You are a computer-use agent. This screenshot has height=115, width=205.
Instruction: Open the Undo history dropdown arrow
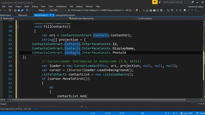click(x=30, y=10)
